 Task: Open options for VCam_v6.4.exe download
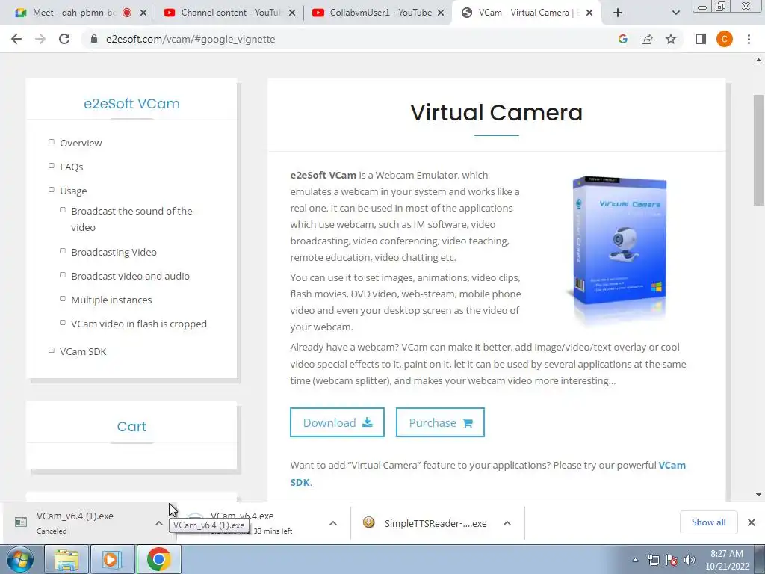[333, 523]
